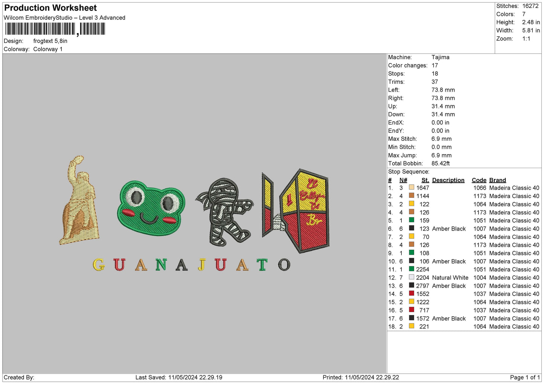Click the stitch count 2797 in row 13
Image resolution: width=544 pixels, height=384 pixels.
[422, 286]
